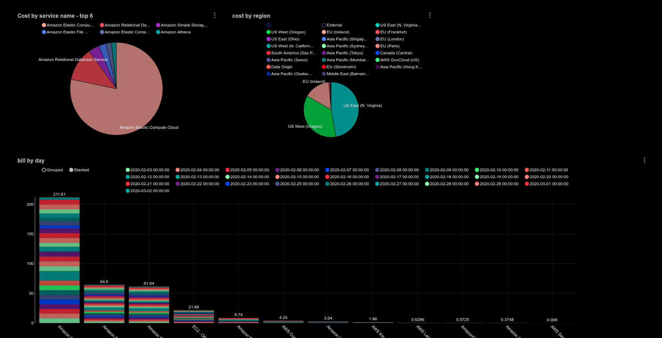Toggle the 2020-02-10 series in legend
This screenshot has height=338, width=662.
(x=497, y=170)
